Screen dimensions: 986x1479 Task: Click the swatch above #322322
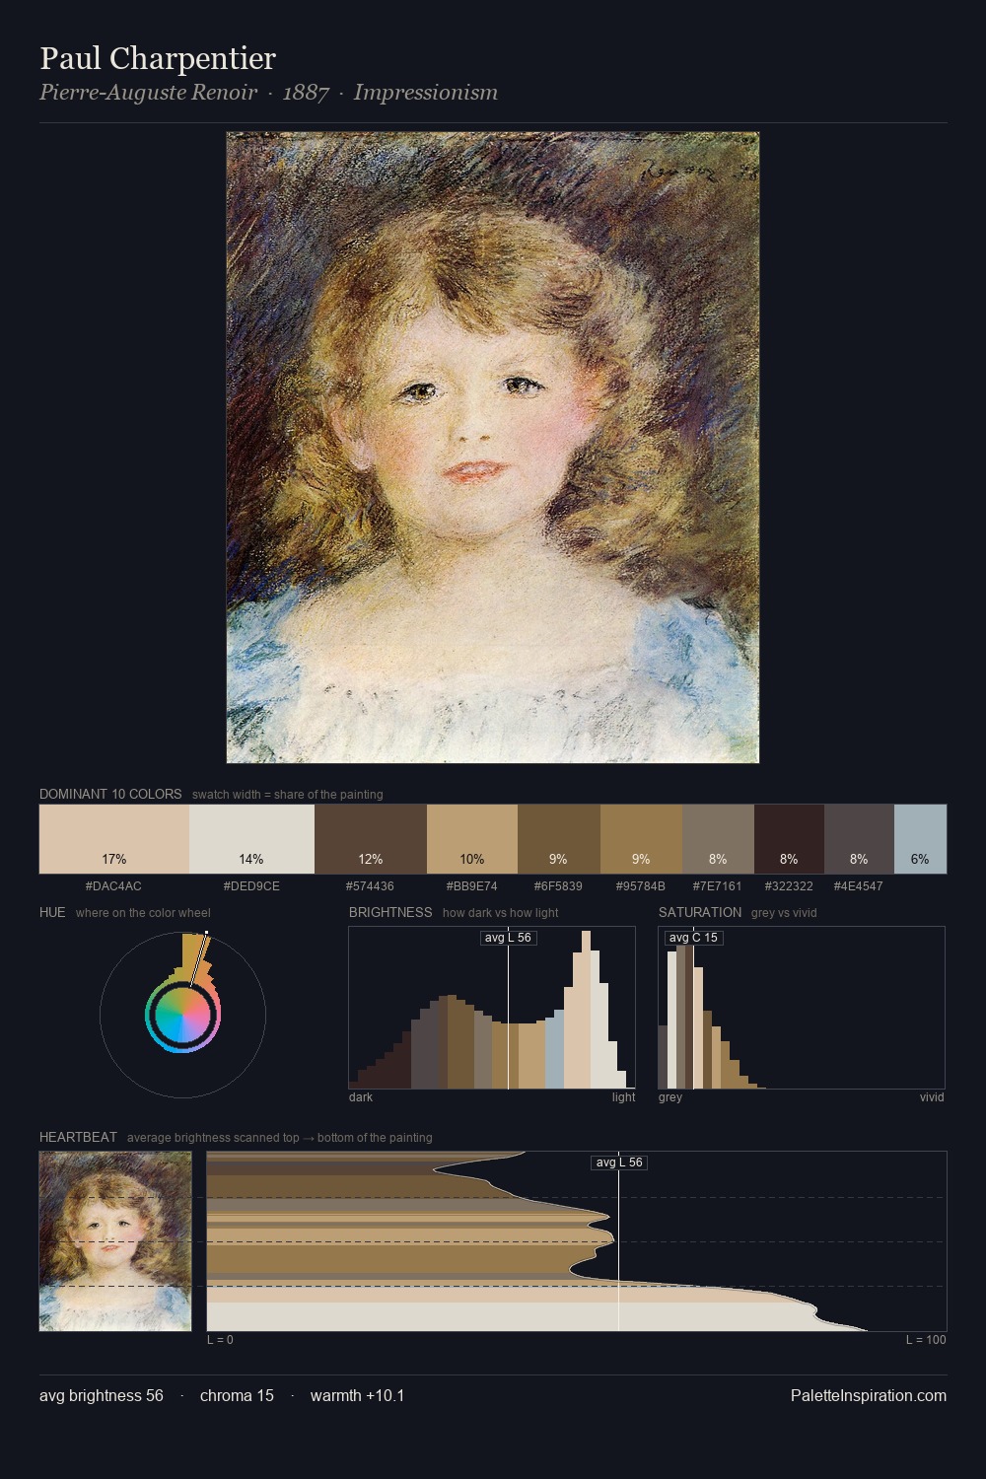[x=789, y=839]
